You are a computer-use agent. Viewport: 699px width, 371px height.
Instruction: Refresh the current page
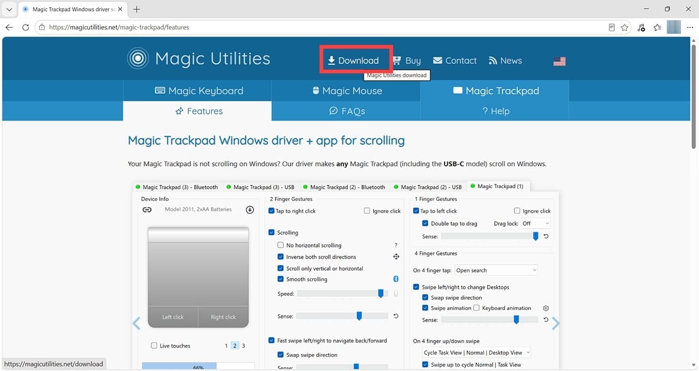click(x=25, y=27)
